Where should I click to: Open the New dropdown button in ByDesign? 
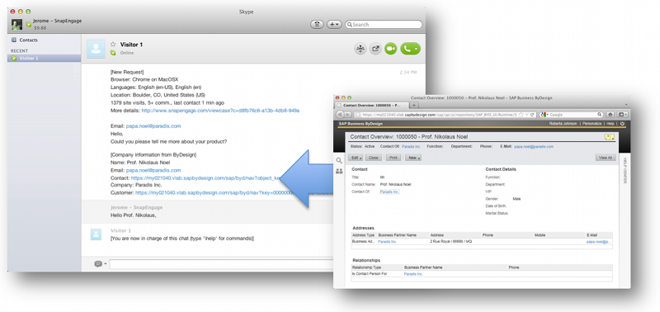pos(413,158)
